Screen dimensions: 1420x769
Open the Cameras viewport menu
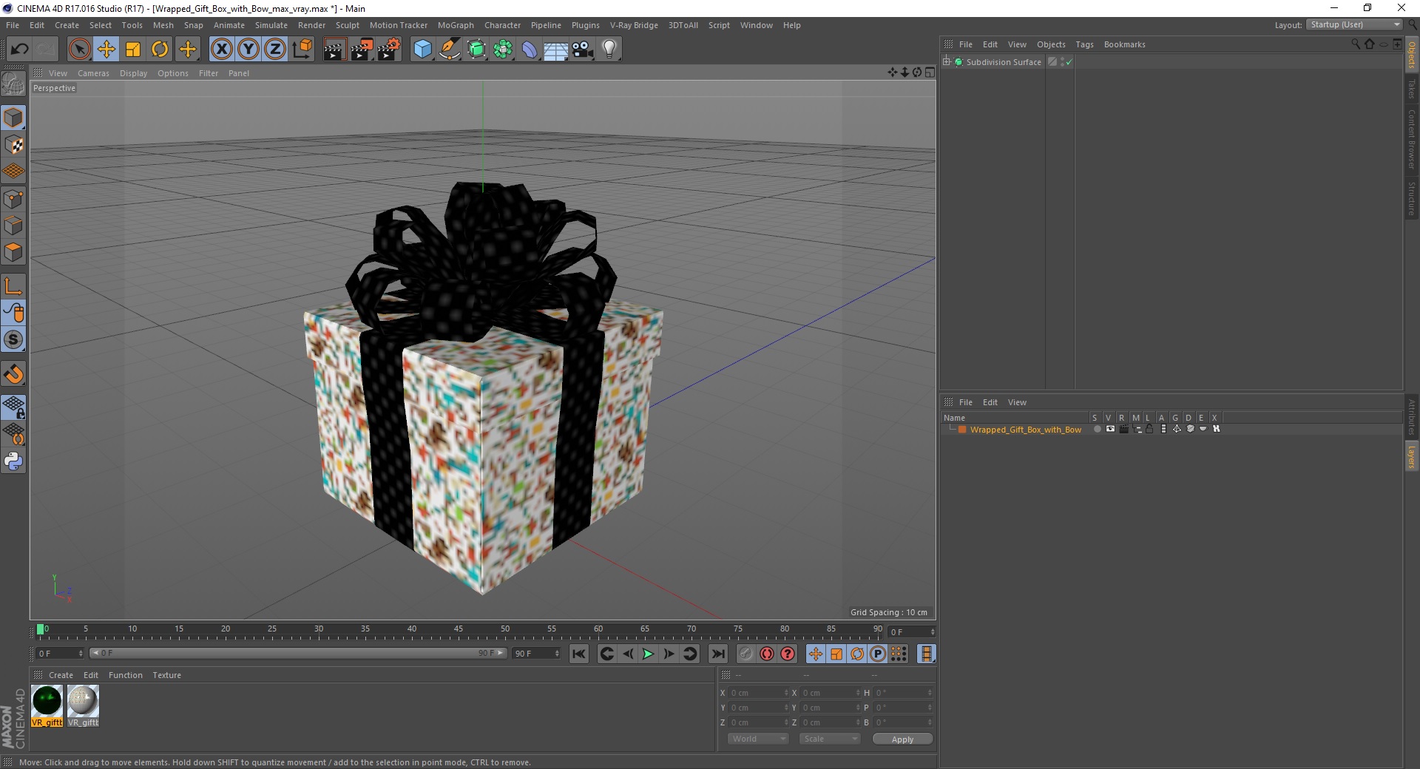tap(93, 73)
